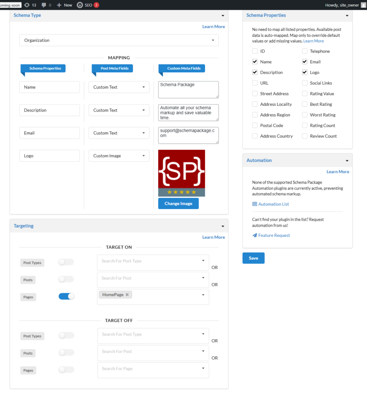Click the Schema Package description text field
The height and width of the screenshot is (401, 367).
[188, 112]
